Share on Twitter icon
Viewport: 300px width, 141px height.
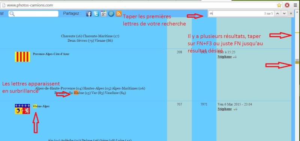point(96,14)
